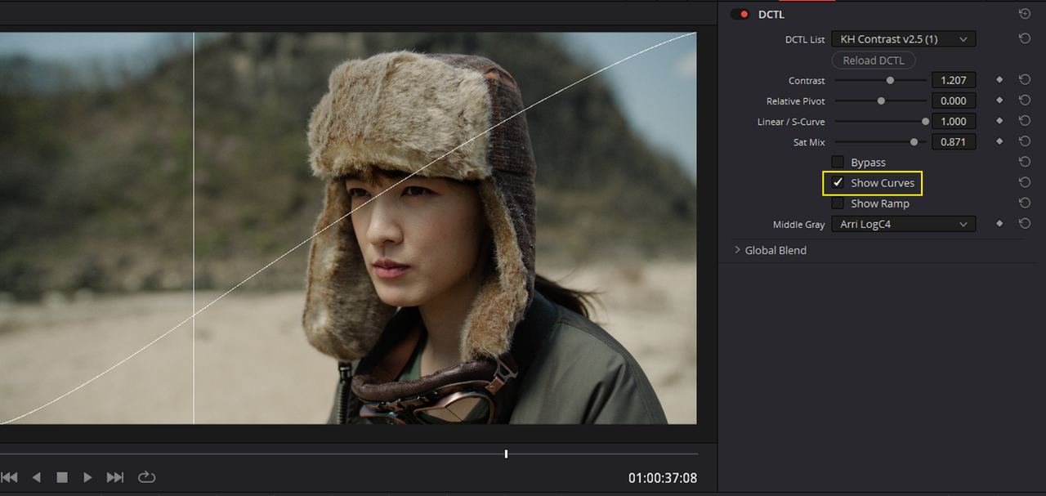Reset the Relative Pivot parameter

pos(1025,101)
